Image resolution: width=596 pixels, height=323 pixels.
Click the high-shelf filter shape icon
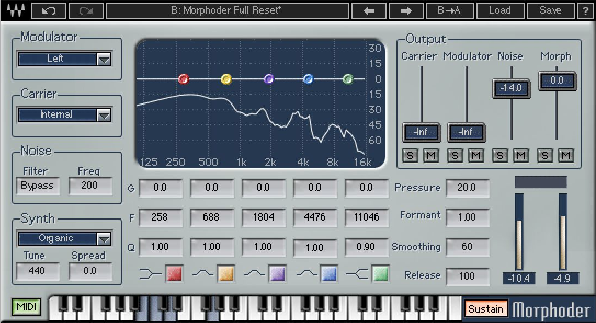[x=357, y=274]
